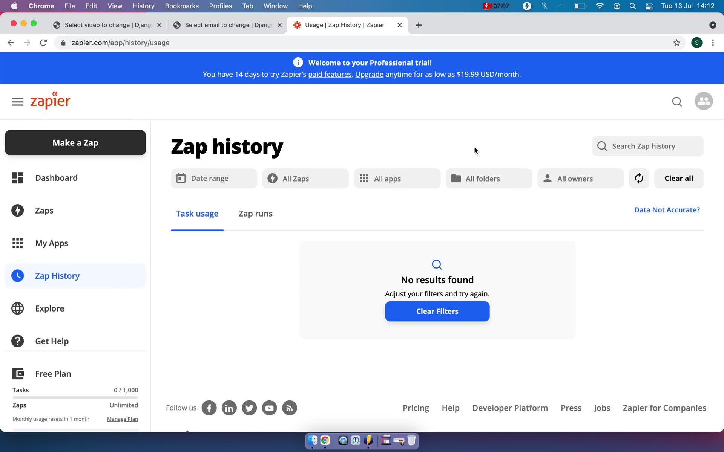Click the Get Help sidebar icon
Viewport: 724px width, 452px height.
click(x=18, y=341)
